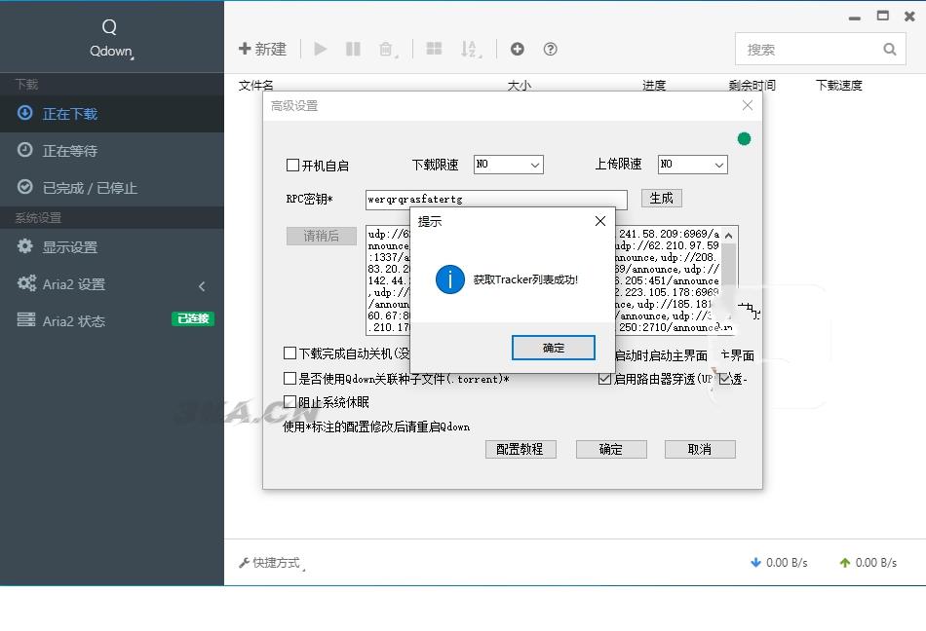This screenshot has height=631, width=926.
Task: Open 显示设置 display settings
Action: click(112, 246)
